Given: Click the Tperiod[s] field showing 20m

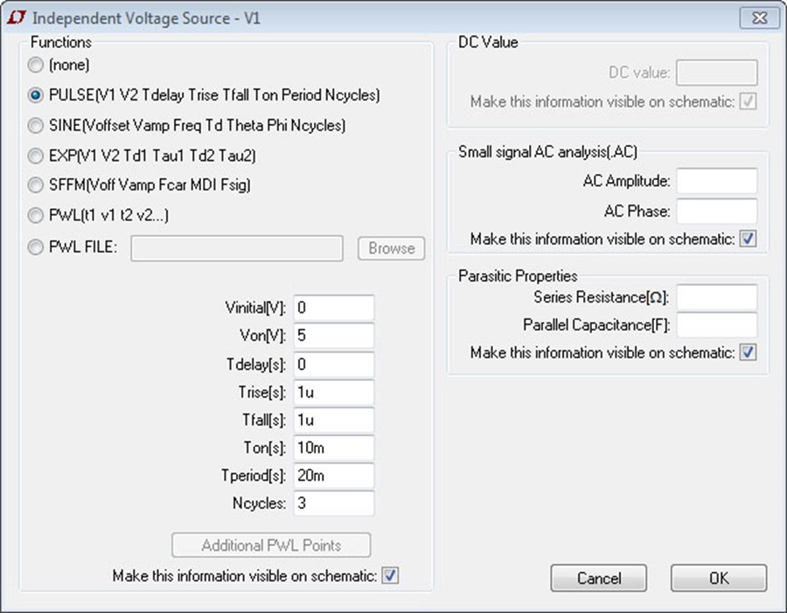Looking at the screenshot, I should point(334,475).
